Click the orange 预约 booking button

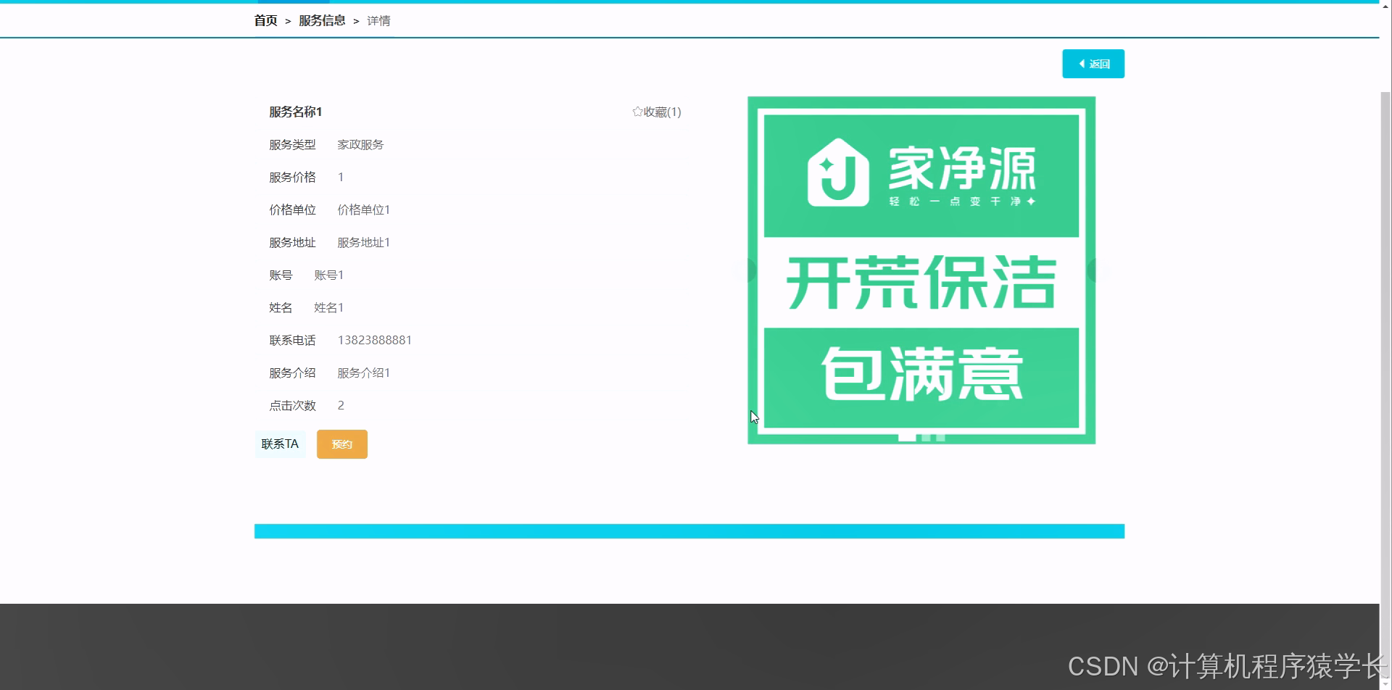[x=341, y=444]
